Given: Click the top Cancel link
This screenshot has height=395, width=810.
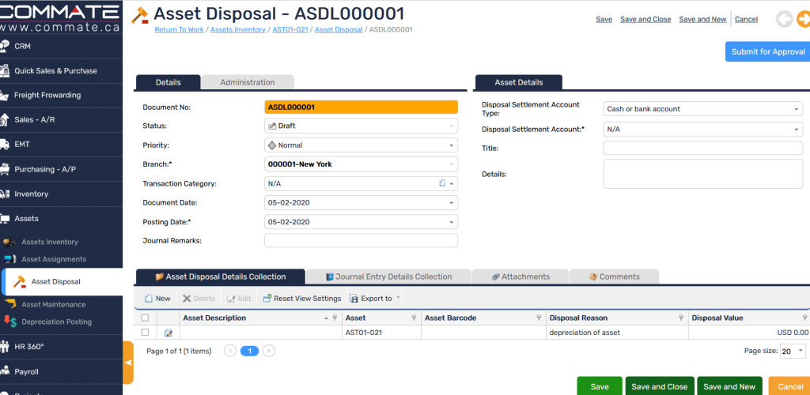Looking at the screenshot, I should coord(746,20).
